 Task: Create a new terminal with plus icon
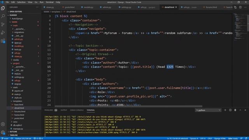point(225,110)
